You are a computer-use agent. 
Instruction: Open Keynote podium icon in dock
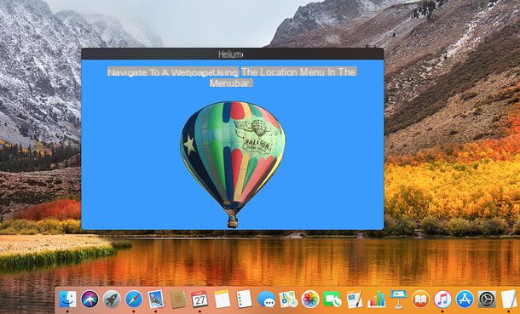point(398,299)
